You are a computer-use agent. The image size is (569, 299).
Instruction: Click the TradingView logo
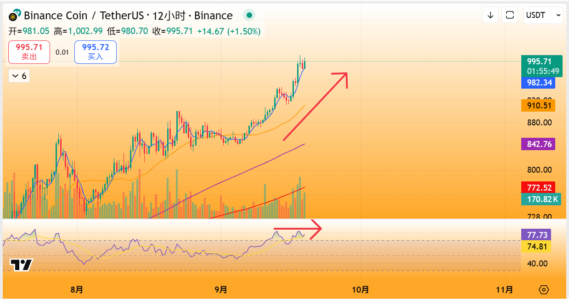[x=22, y=265]
